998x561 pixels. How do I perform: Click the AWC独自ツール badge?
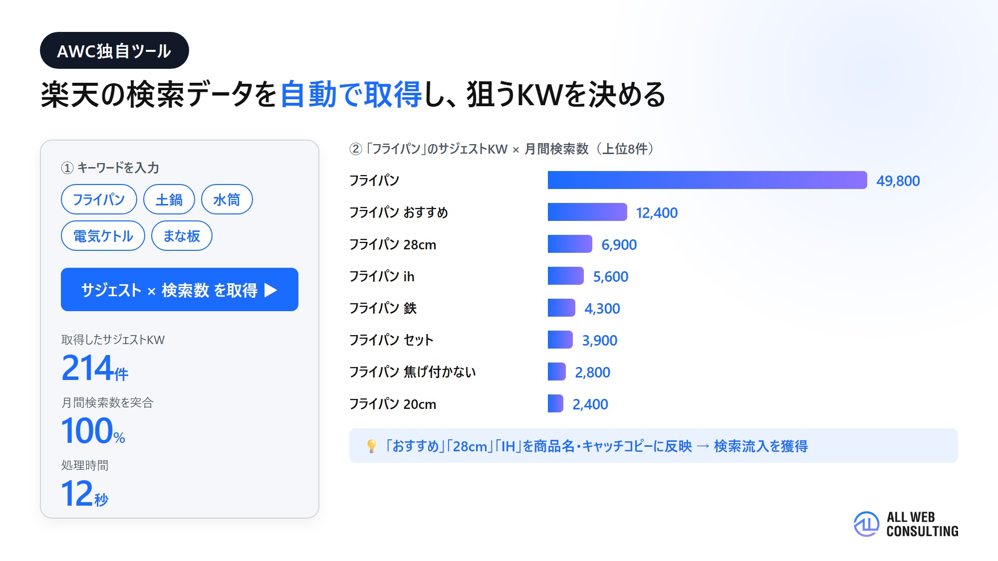point(114,50)
